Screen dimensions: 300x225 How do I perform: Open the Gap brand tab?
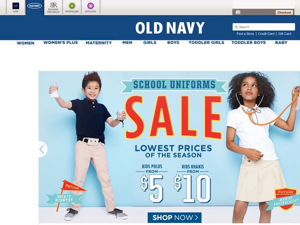point(15,7)
